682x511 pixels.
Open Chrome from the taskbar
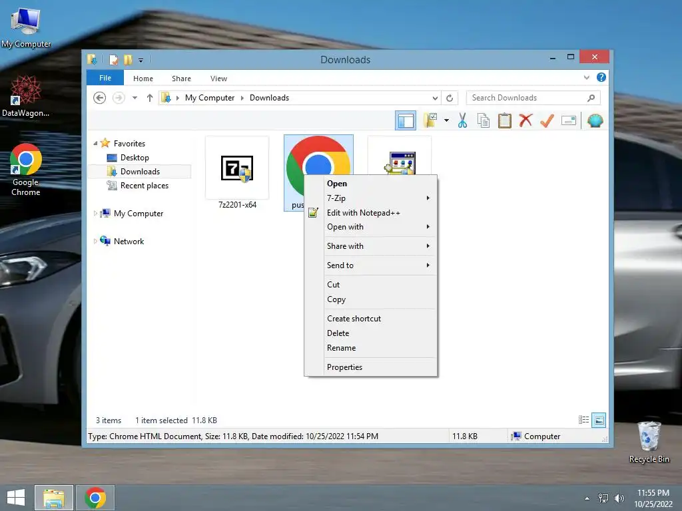[x=95, y=498]
